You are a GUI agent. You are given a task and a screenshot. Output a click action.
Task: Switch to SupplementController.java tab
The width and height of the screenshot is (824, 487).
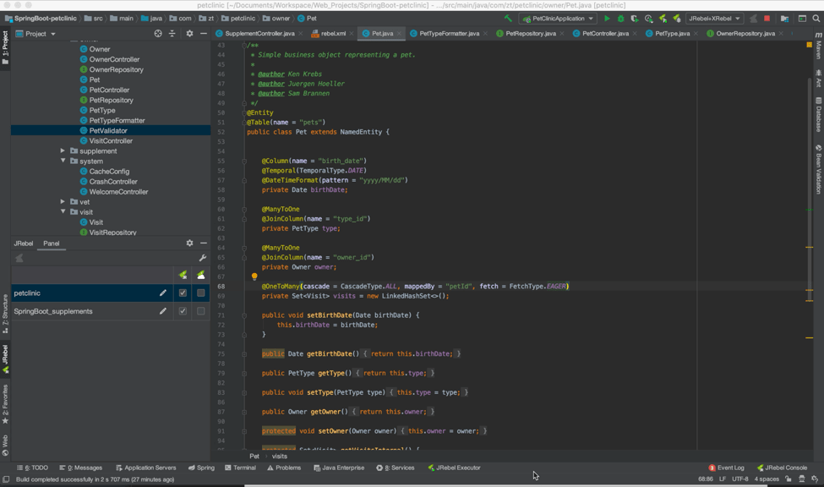(x=259, y=34)
